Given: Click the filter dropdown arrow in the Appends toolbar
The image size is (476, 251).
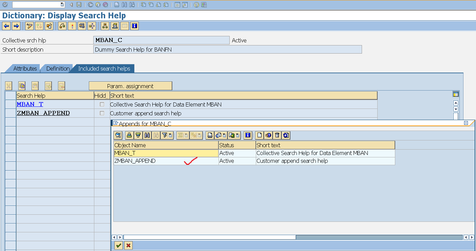Looking at the screenshot, I should [170, 135].
